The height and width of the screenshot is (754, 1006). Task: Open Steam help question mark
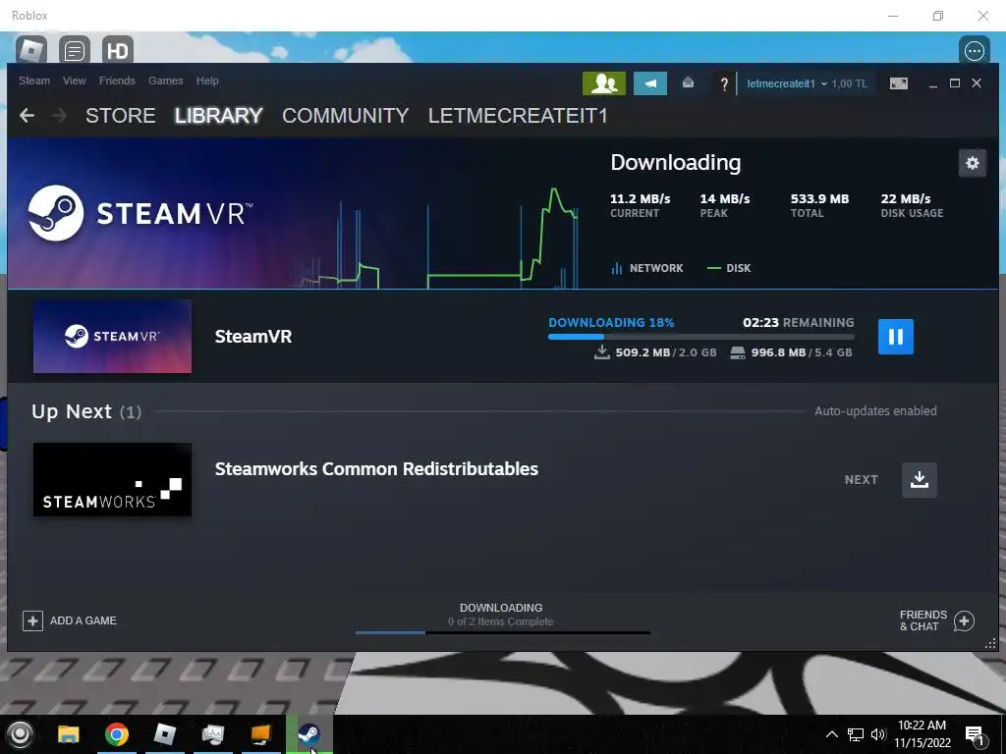click(x=724, y=84)
